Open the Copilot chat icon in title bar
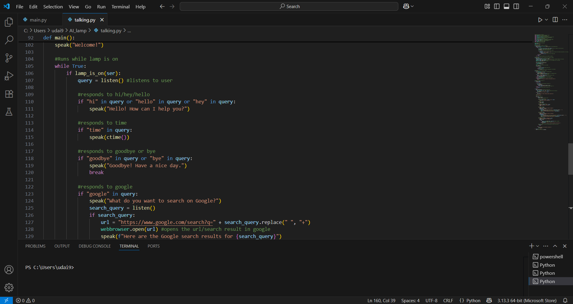This screenshot has width=573, height=304. click(x=406, y=6)
